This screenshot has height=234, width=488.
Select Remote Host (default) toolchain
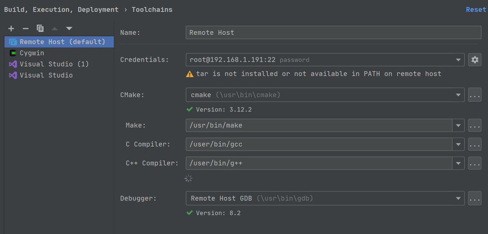[x=59, y=42]
